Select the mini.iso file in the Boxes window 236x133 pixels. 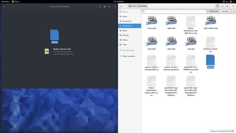pyautogui.click(x=55, y=37)
